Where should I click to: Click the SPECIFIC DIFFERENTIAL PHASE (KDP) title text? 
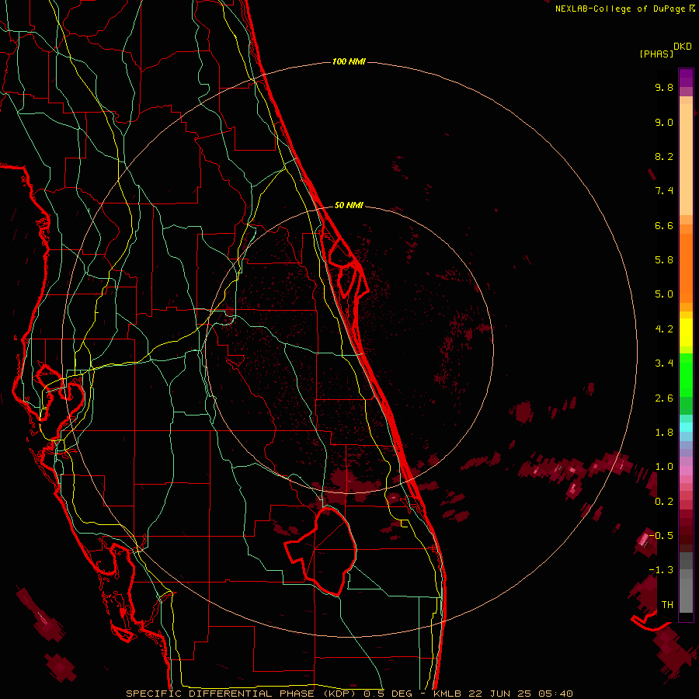coord(242,694)
